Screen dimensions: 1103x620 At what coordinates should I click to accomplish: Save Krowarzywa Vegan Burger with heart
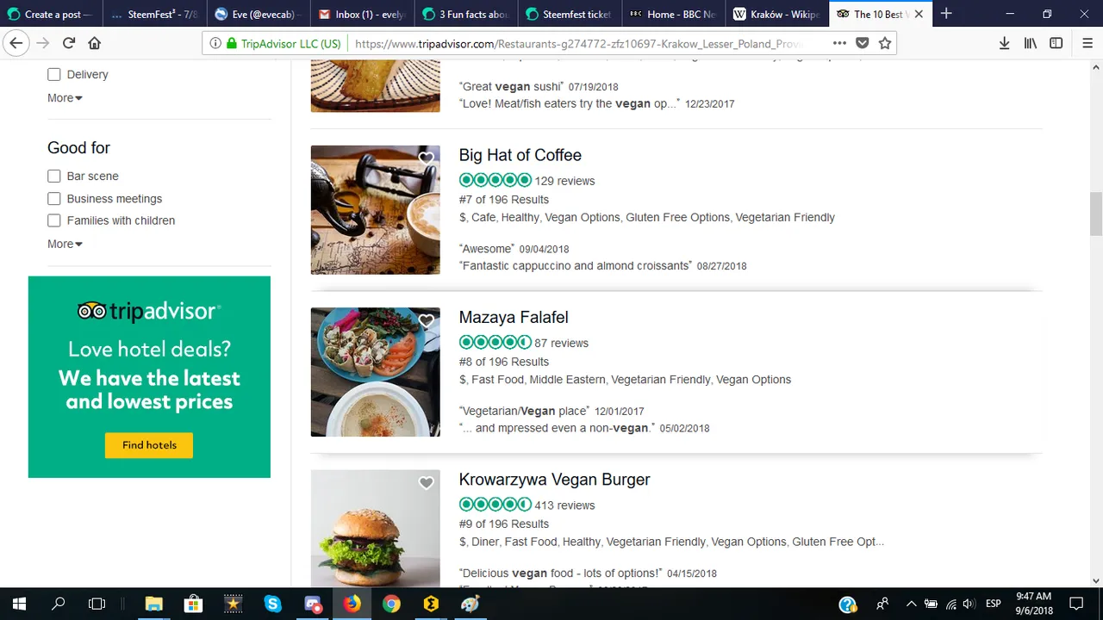click(426, 483)
